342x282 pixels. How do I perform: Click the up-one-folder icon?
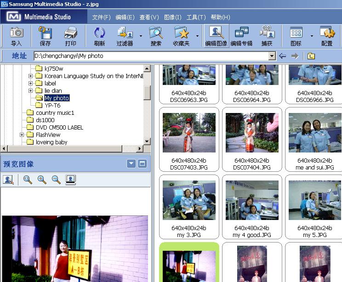pyautogui.click(x=311, y=56)
